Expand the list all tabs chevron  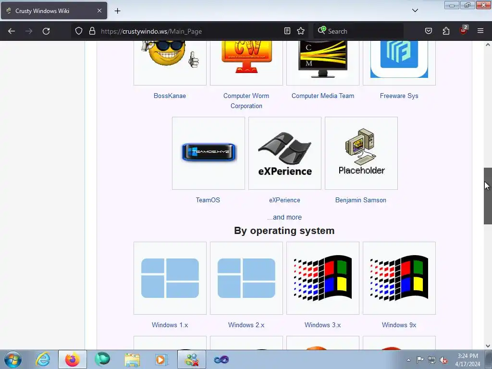point(415,11)
